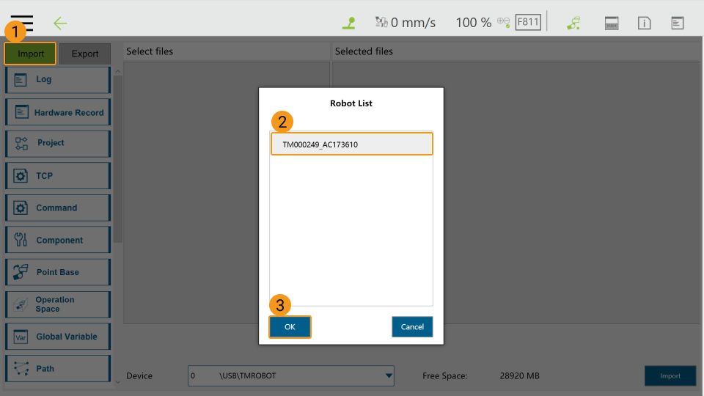Image resolution: width=704 pixels, height=396 pixels.
Task: Select the Component category
Action: (58, 240)
